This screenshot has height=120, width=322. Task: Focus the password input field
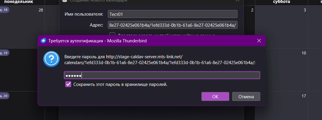162,75
